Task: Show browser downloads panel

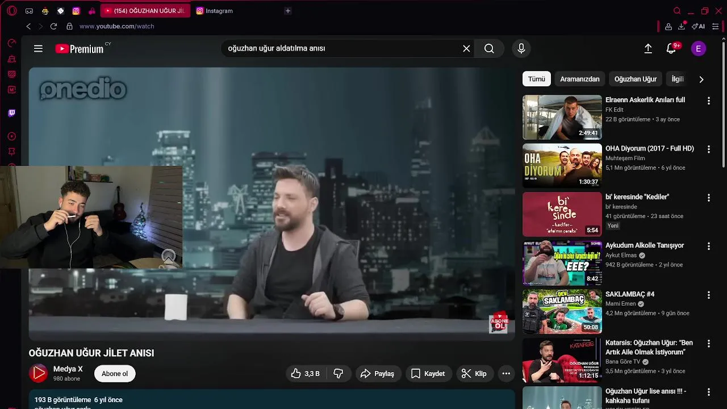Action: [682, 26]
